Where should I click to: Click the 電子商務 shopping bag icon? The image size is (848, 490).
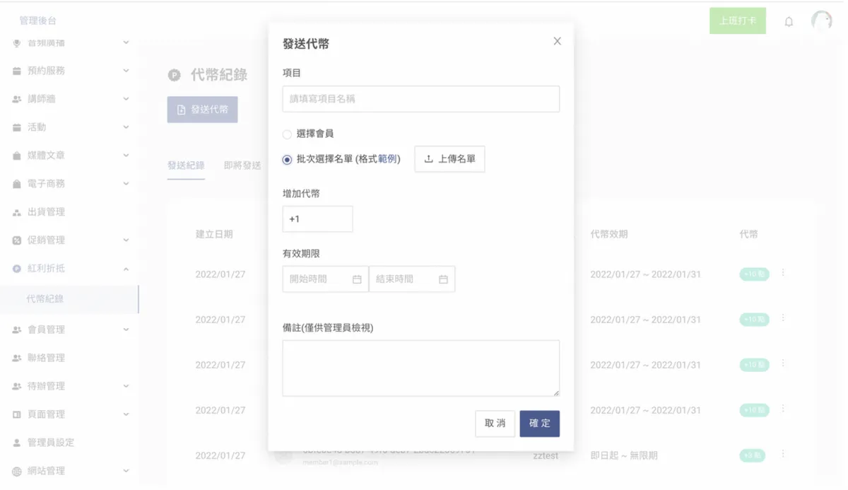pos(17,184)
